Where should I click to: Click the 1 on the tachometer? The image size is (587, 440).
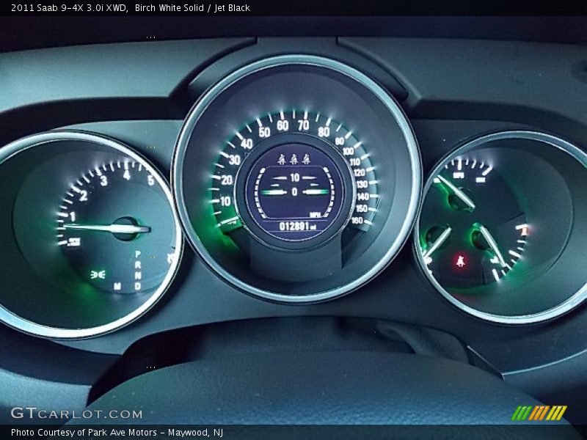click(x=73, y=216)
